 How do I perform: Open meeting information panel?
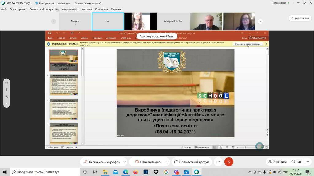tap(52, 3)
